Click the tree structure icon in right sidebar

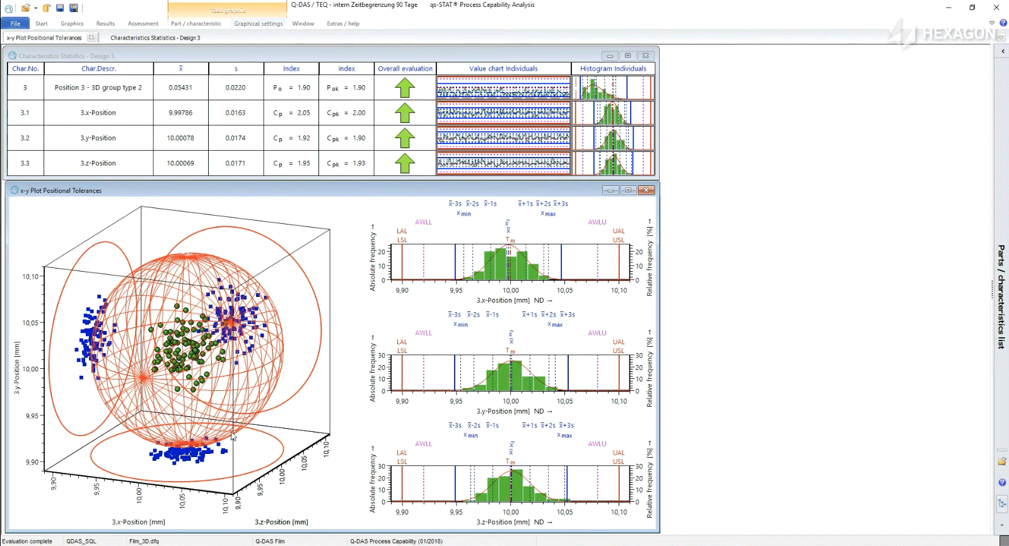1002,503
